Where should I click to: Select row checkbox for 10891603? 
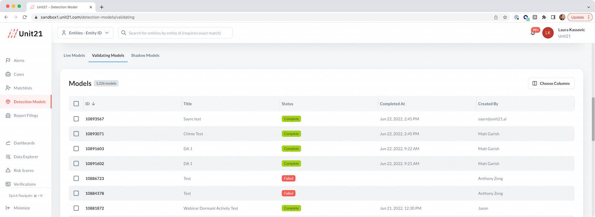click(x=76, y=149)
